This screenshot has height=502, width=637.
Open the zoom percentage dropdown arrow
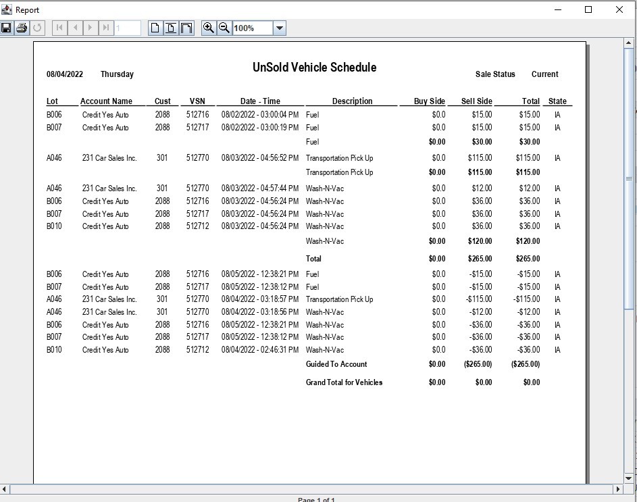coord(280,28)
